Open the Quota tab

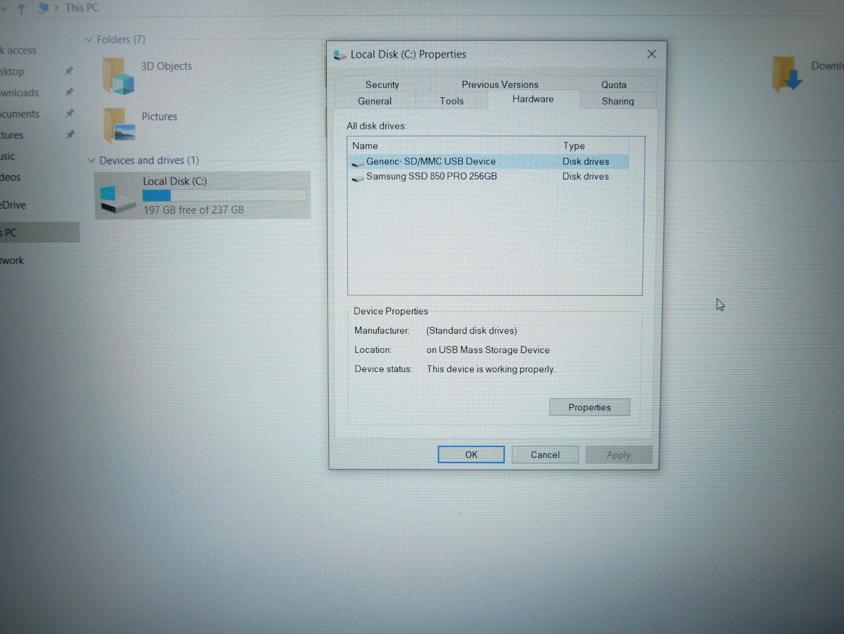click(x=614, y=84)
